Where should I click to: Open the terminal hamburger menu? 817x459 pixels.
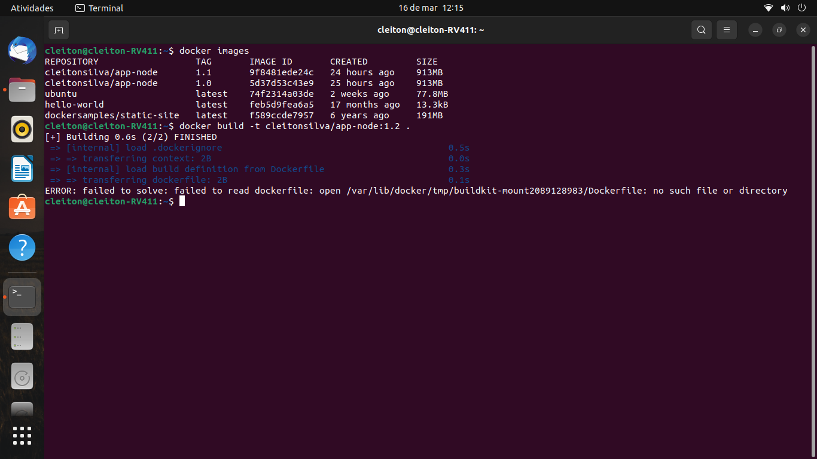727,30
